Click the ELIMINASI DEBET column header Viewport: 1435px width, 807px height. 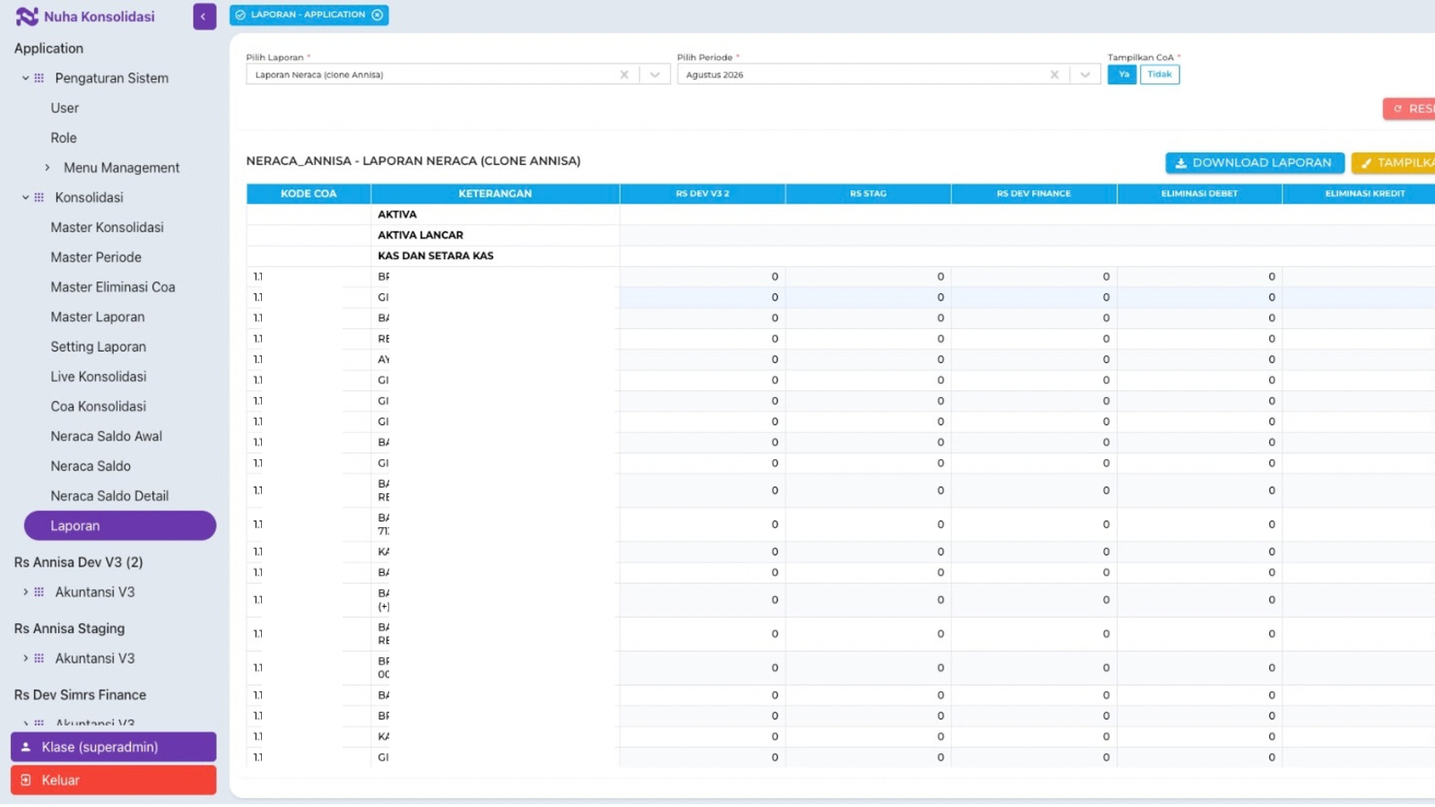click(x=1199, y=194)
